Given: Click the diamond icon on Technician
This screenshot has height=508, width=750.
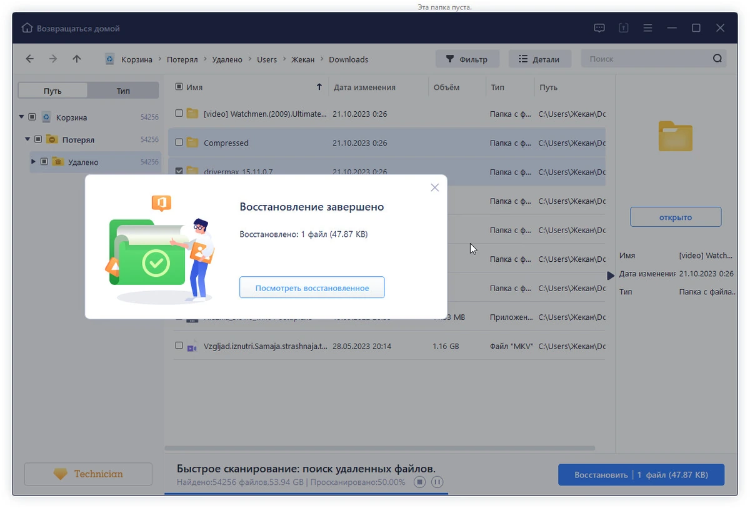Looking at the screenshot, I should pyautogui.click(x=60, y=474).
